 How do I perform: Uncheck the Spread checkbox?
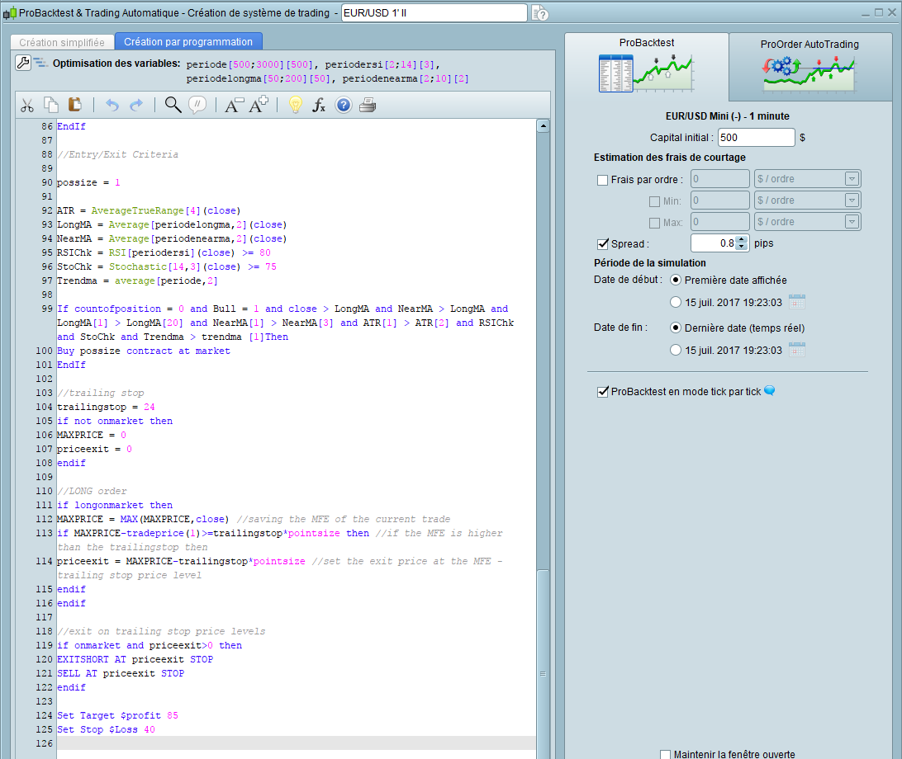pos(602,244)
